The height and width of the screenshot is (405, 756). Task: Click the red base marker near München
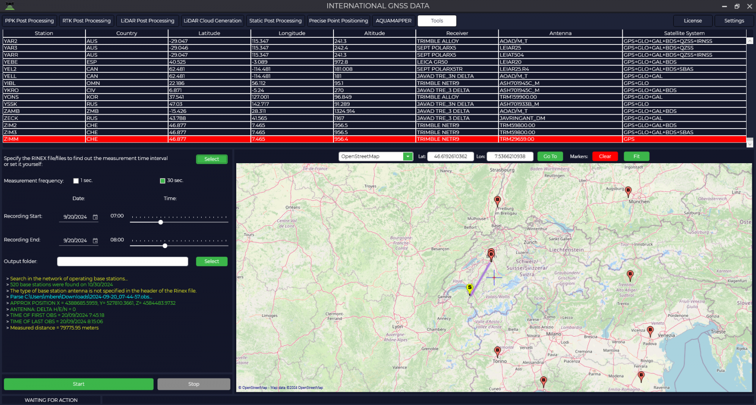[628, 191]
